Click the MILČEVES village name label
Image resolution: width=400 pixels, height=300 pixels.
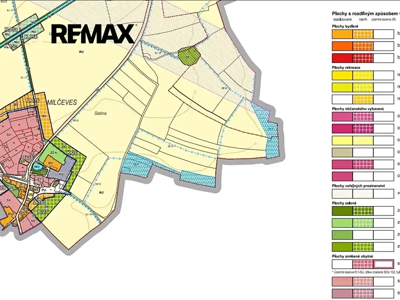click(x=61, y=102)
